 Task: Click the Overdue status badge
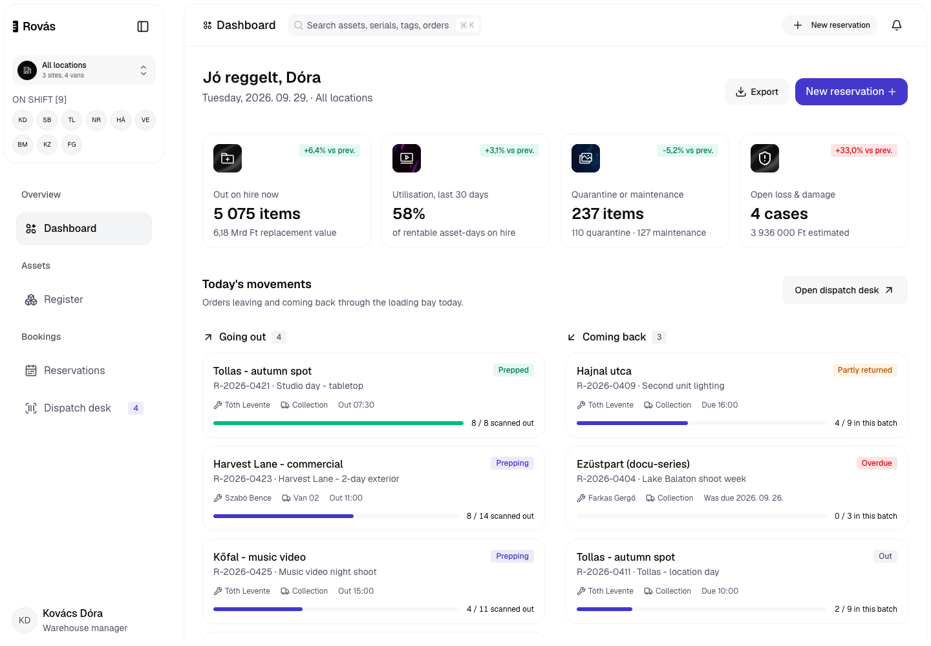[x=877, y=463]
